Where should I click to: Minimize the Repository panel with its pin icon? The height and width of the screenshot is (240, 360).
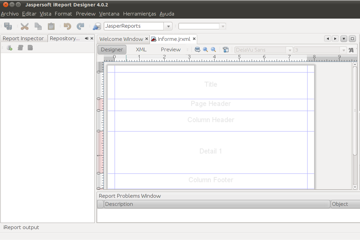pos(86,39)
